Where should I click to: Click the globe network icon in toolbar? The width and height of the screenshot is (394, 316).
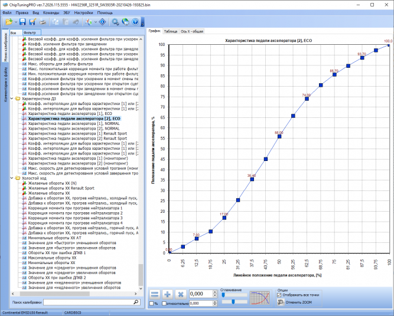(125, 22)
